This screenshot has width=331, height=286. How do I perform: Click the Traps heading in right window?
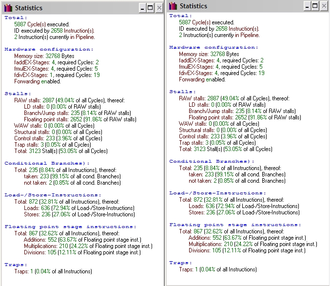pos(180,263)
